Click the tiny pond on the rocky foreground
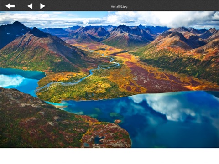Screen dimensions: 219x164 99,140
